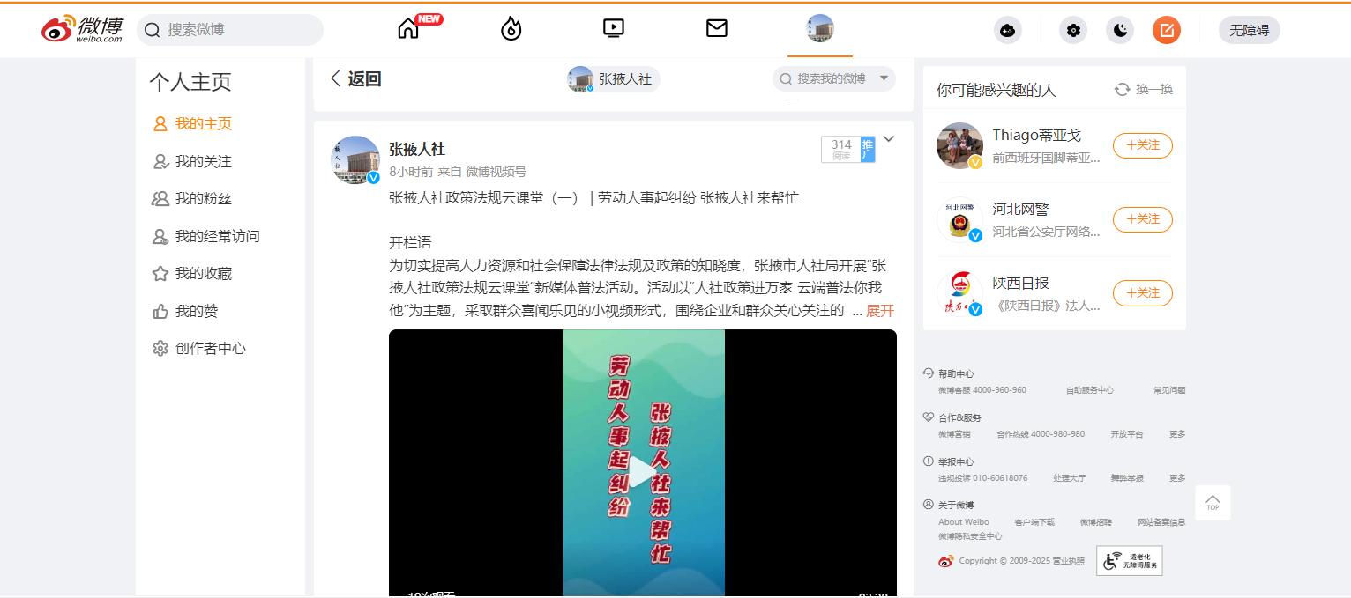Open the Weibo home feed icon

(408, 29)
